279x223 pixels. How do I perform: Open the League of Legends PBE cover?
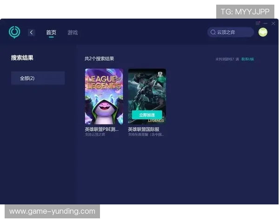click(x=104, y=96)
